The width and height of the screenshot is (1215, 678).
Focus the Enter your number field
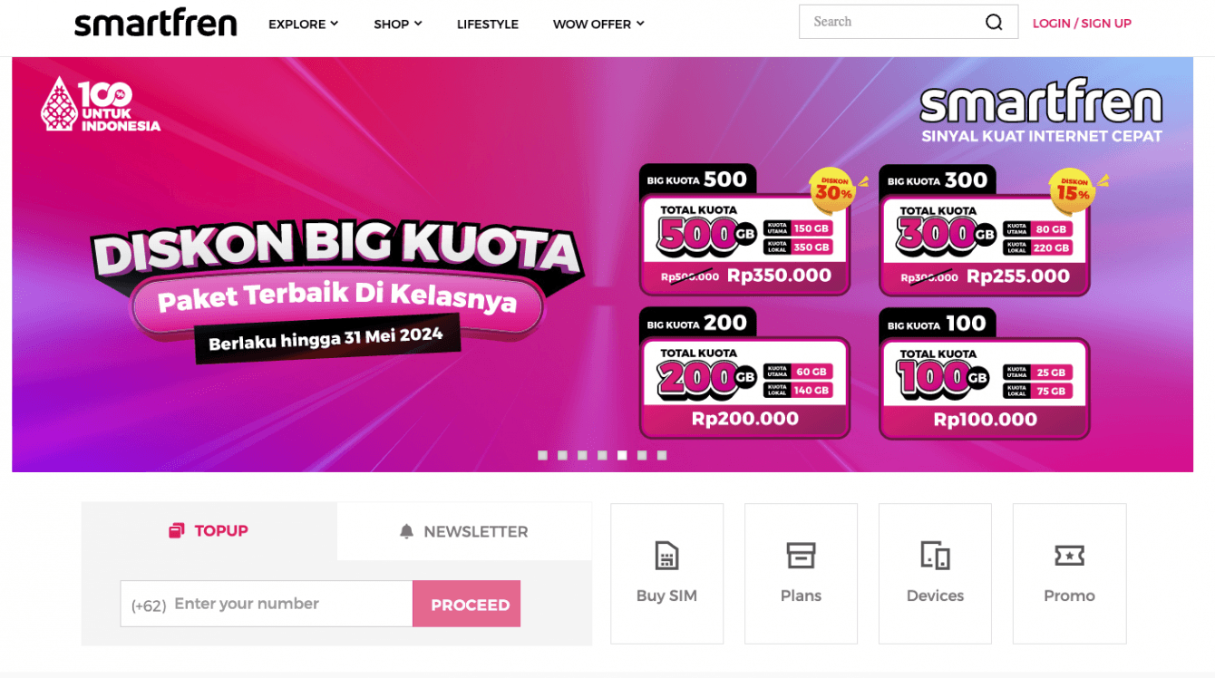click(267, 604)
